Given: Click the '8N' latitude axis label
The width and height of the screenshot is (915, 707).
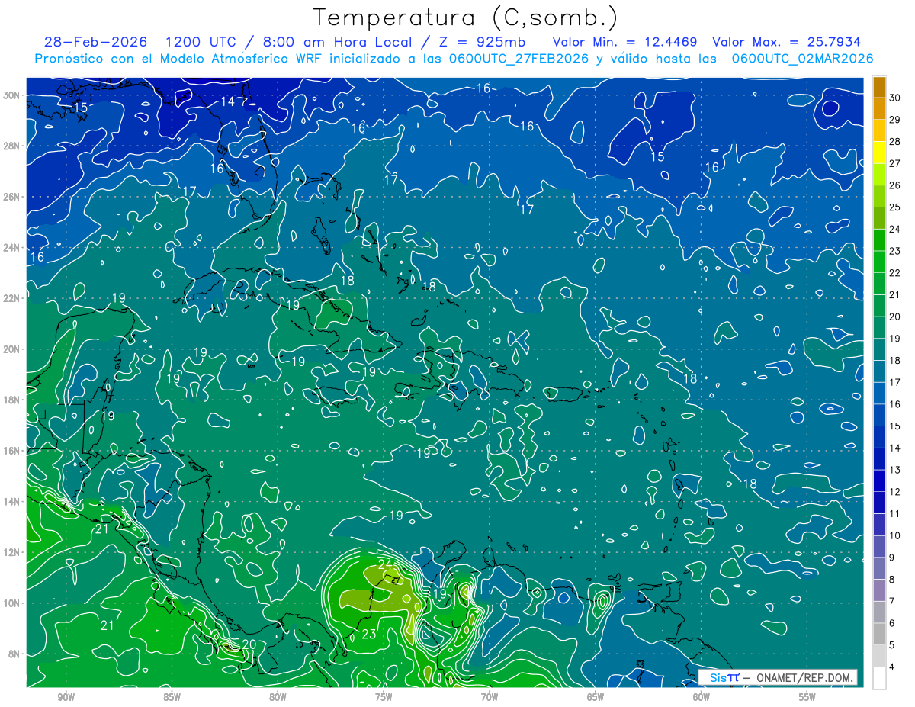Looking at the screenshot, I should 14,654.
